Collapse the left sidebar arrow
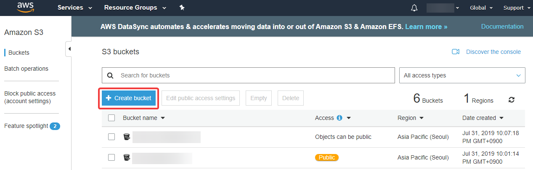The height and width of the screenshot is (170, 533). point(69,49)
